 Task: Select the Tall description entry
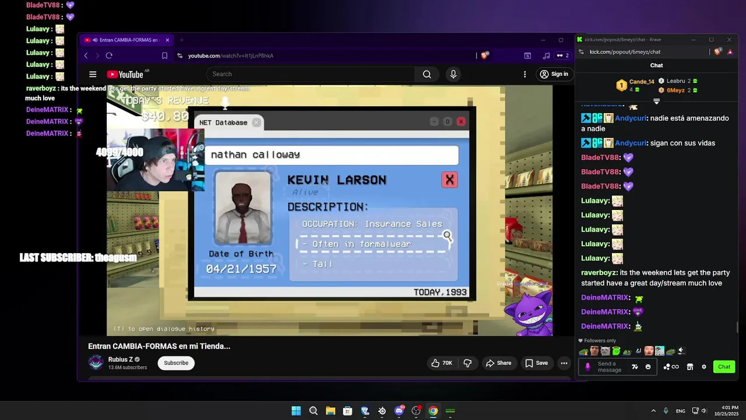318,264
